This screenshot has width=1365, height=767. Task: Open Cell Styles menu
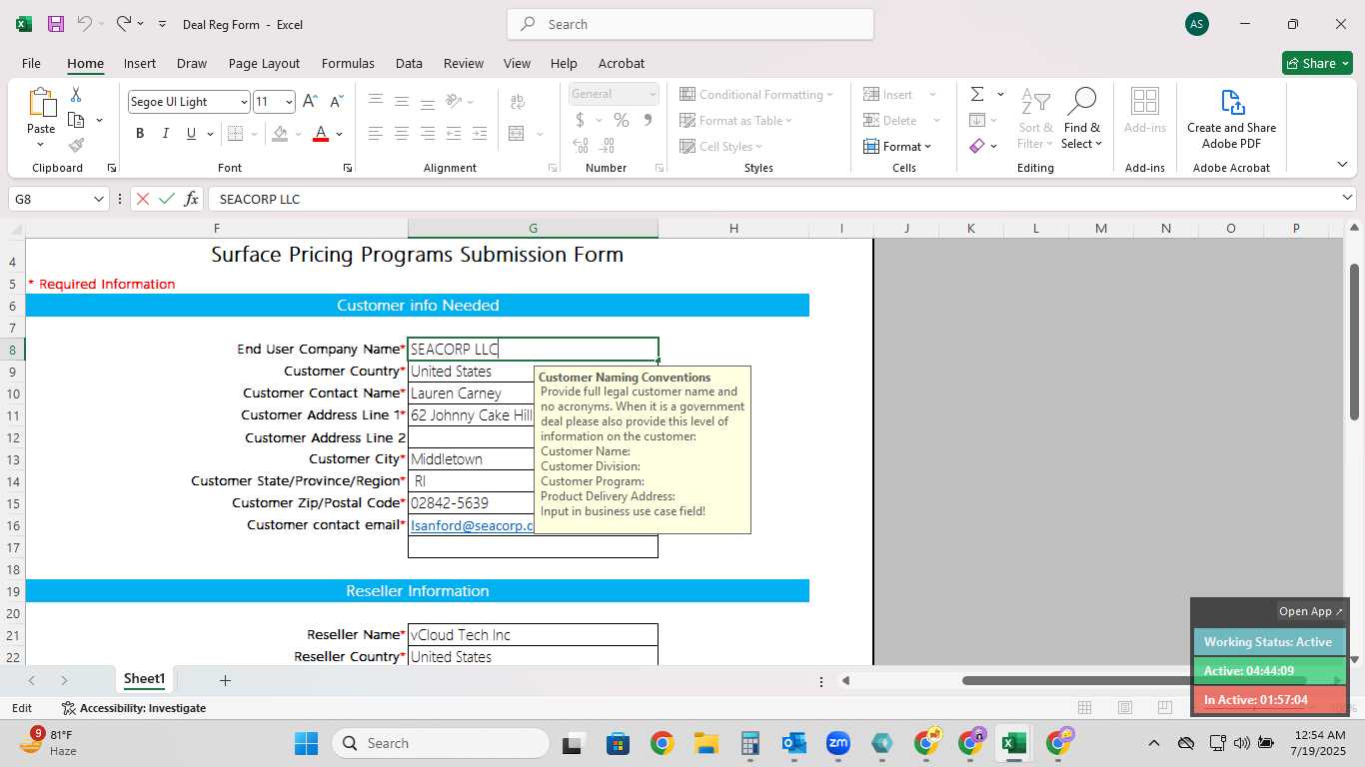pyautogui.click(x=722, y=146)
